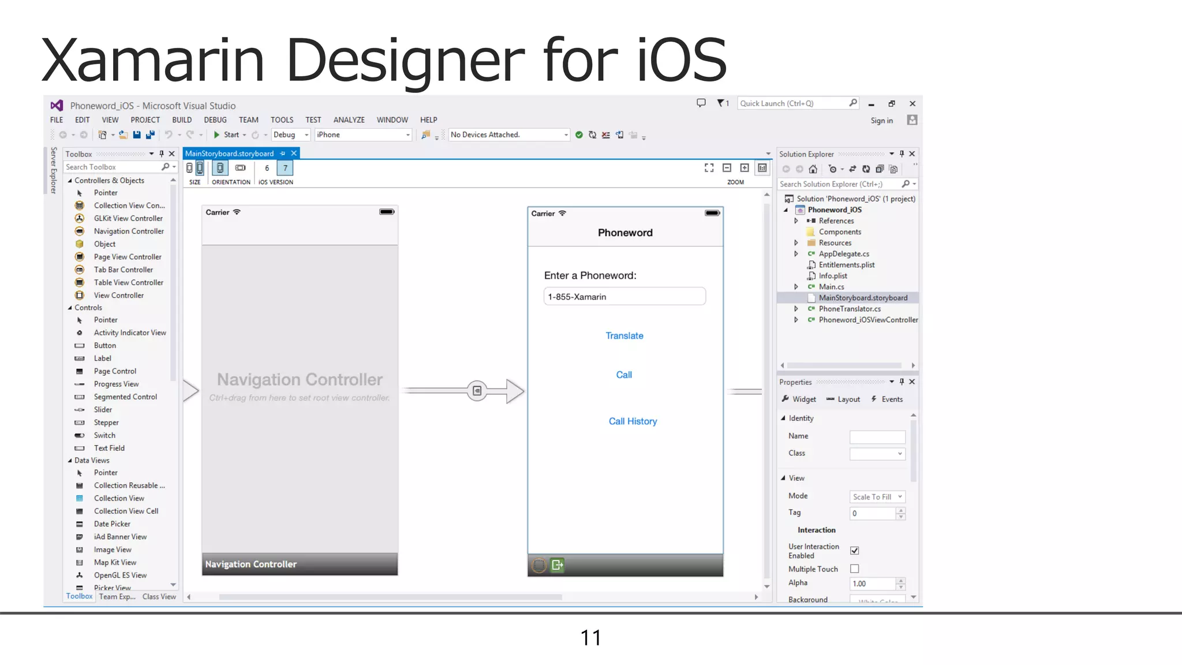
Task: Click the fit-to-screen zoom icon
Action: point(709,168)
